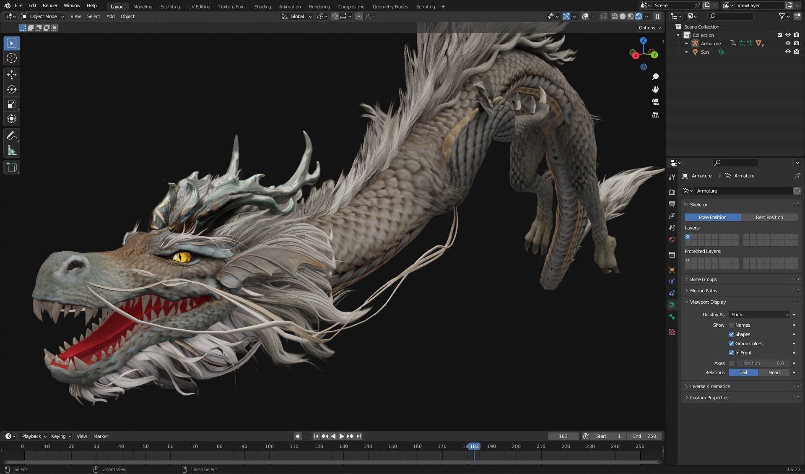
Task: Enable the Axes checkbox
Action: point(731,363)
